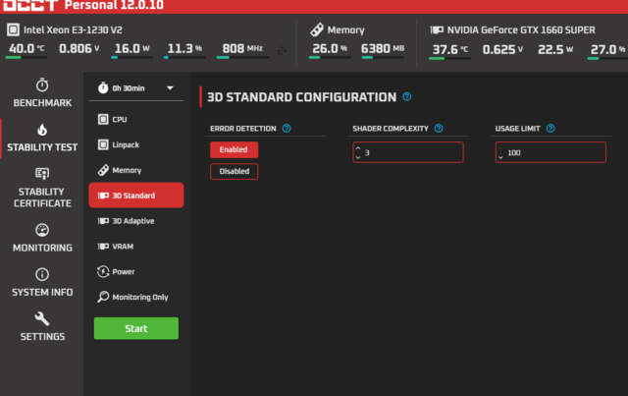Enable error detection
This screenshot has height=396, width=628.
point(234,150)
